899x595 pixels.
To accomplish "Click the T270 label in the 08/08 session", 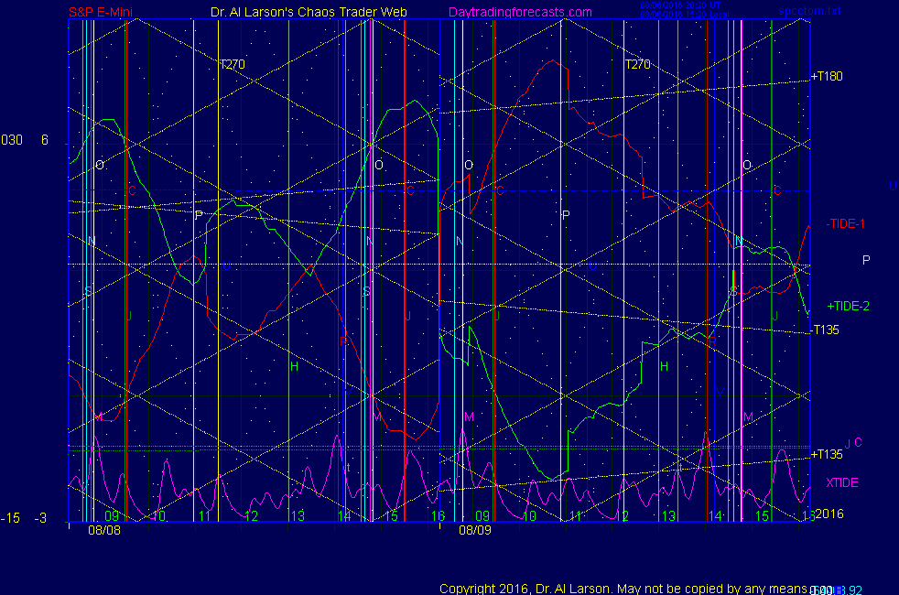I will [232, 65].
